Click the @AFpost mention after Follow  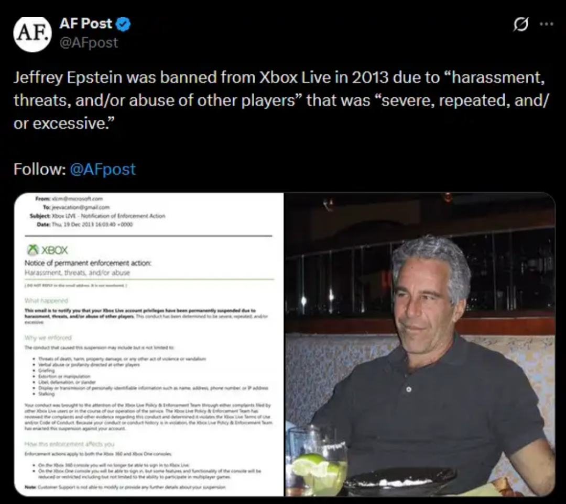tap(103, 169)
